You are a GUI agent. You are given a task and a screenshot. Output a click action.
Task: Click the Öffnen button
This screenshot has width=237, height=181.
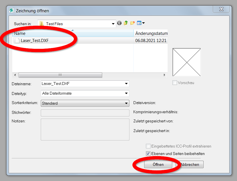[158, 164]
